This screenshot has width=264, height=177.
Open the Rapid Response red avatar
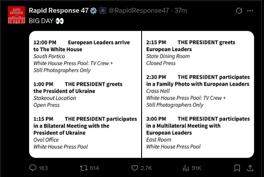pos(17,15)
